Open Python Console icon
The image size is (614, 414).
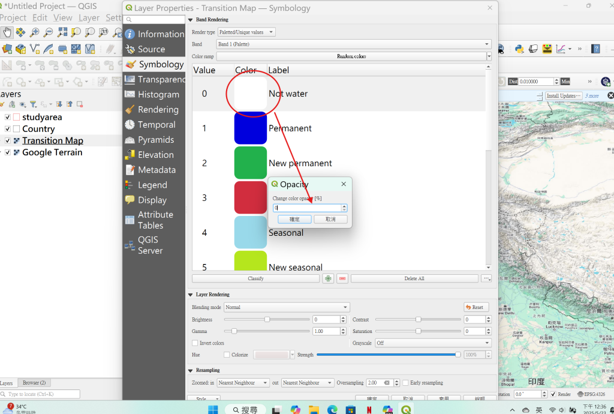pyautogui.click(x=519, y=49)
